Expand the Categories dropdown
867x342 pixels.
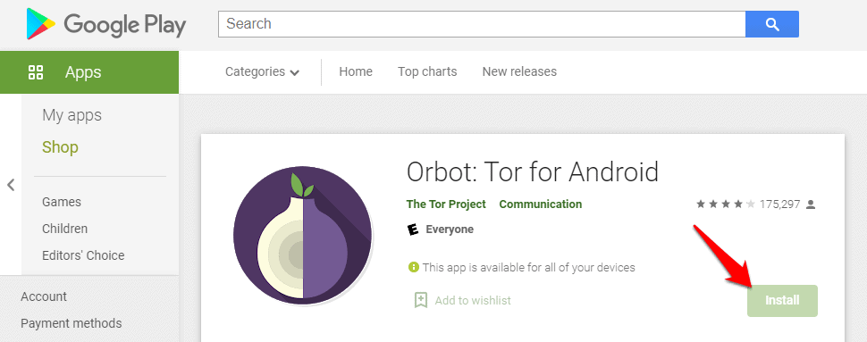point(262,71)
